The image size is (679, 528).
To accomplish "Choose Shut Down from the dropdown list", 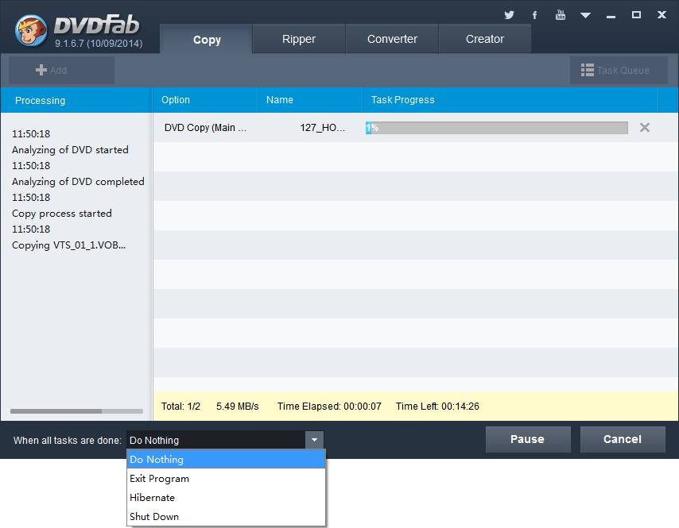I will coord(226,516).
